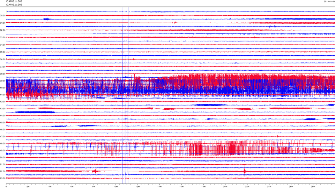Select the 01:30 row label
Image resolution: width=335 pixels, height=188 pixels.
3,23
